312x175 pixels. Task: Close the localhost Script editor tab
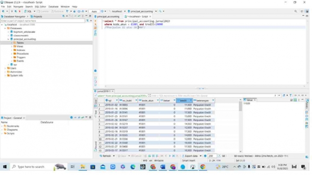click(150, 17)
